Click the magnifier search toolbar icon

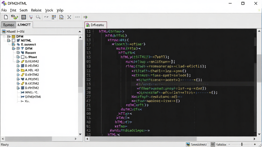click(x=38, y=17)
